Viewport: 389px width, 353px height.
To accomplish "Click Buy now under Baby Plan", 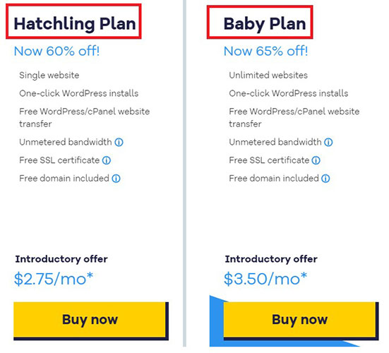I will 299,320.
